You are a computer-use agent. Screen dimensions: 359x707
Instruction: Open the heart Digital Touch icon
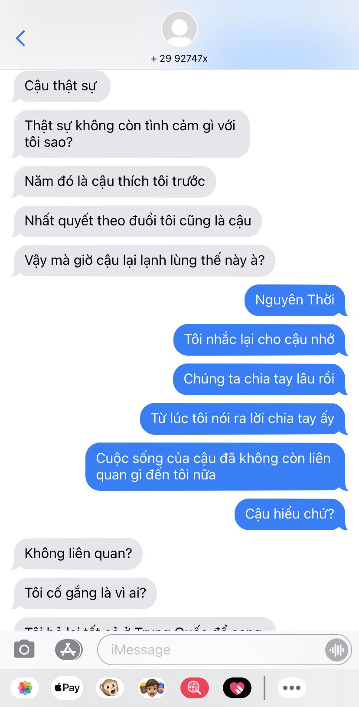(x=237, y=688)
